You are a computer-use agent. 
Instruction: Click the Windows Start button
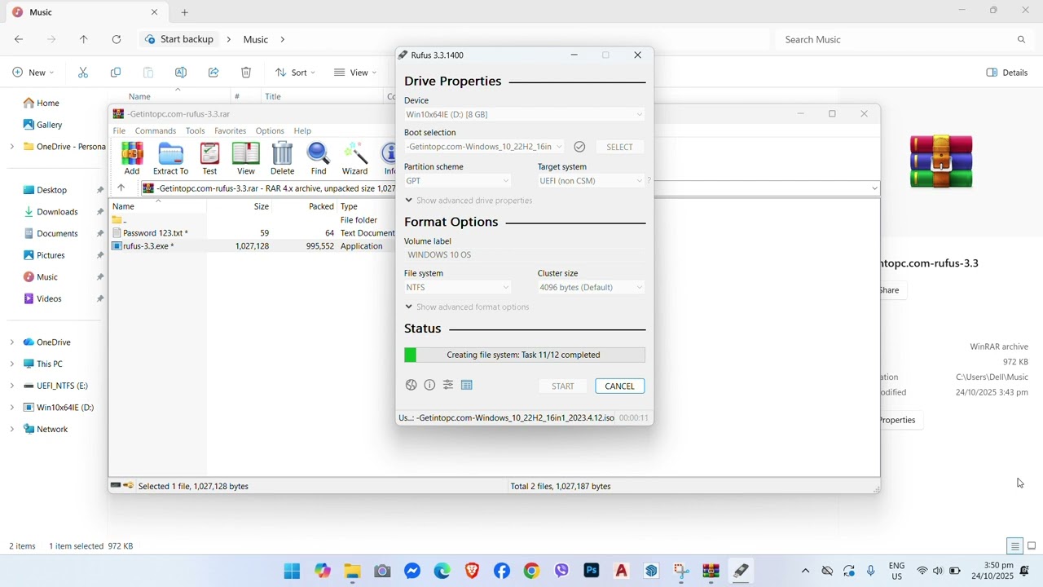292,571
